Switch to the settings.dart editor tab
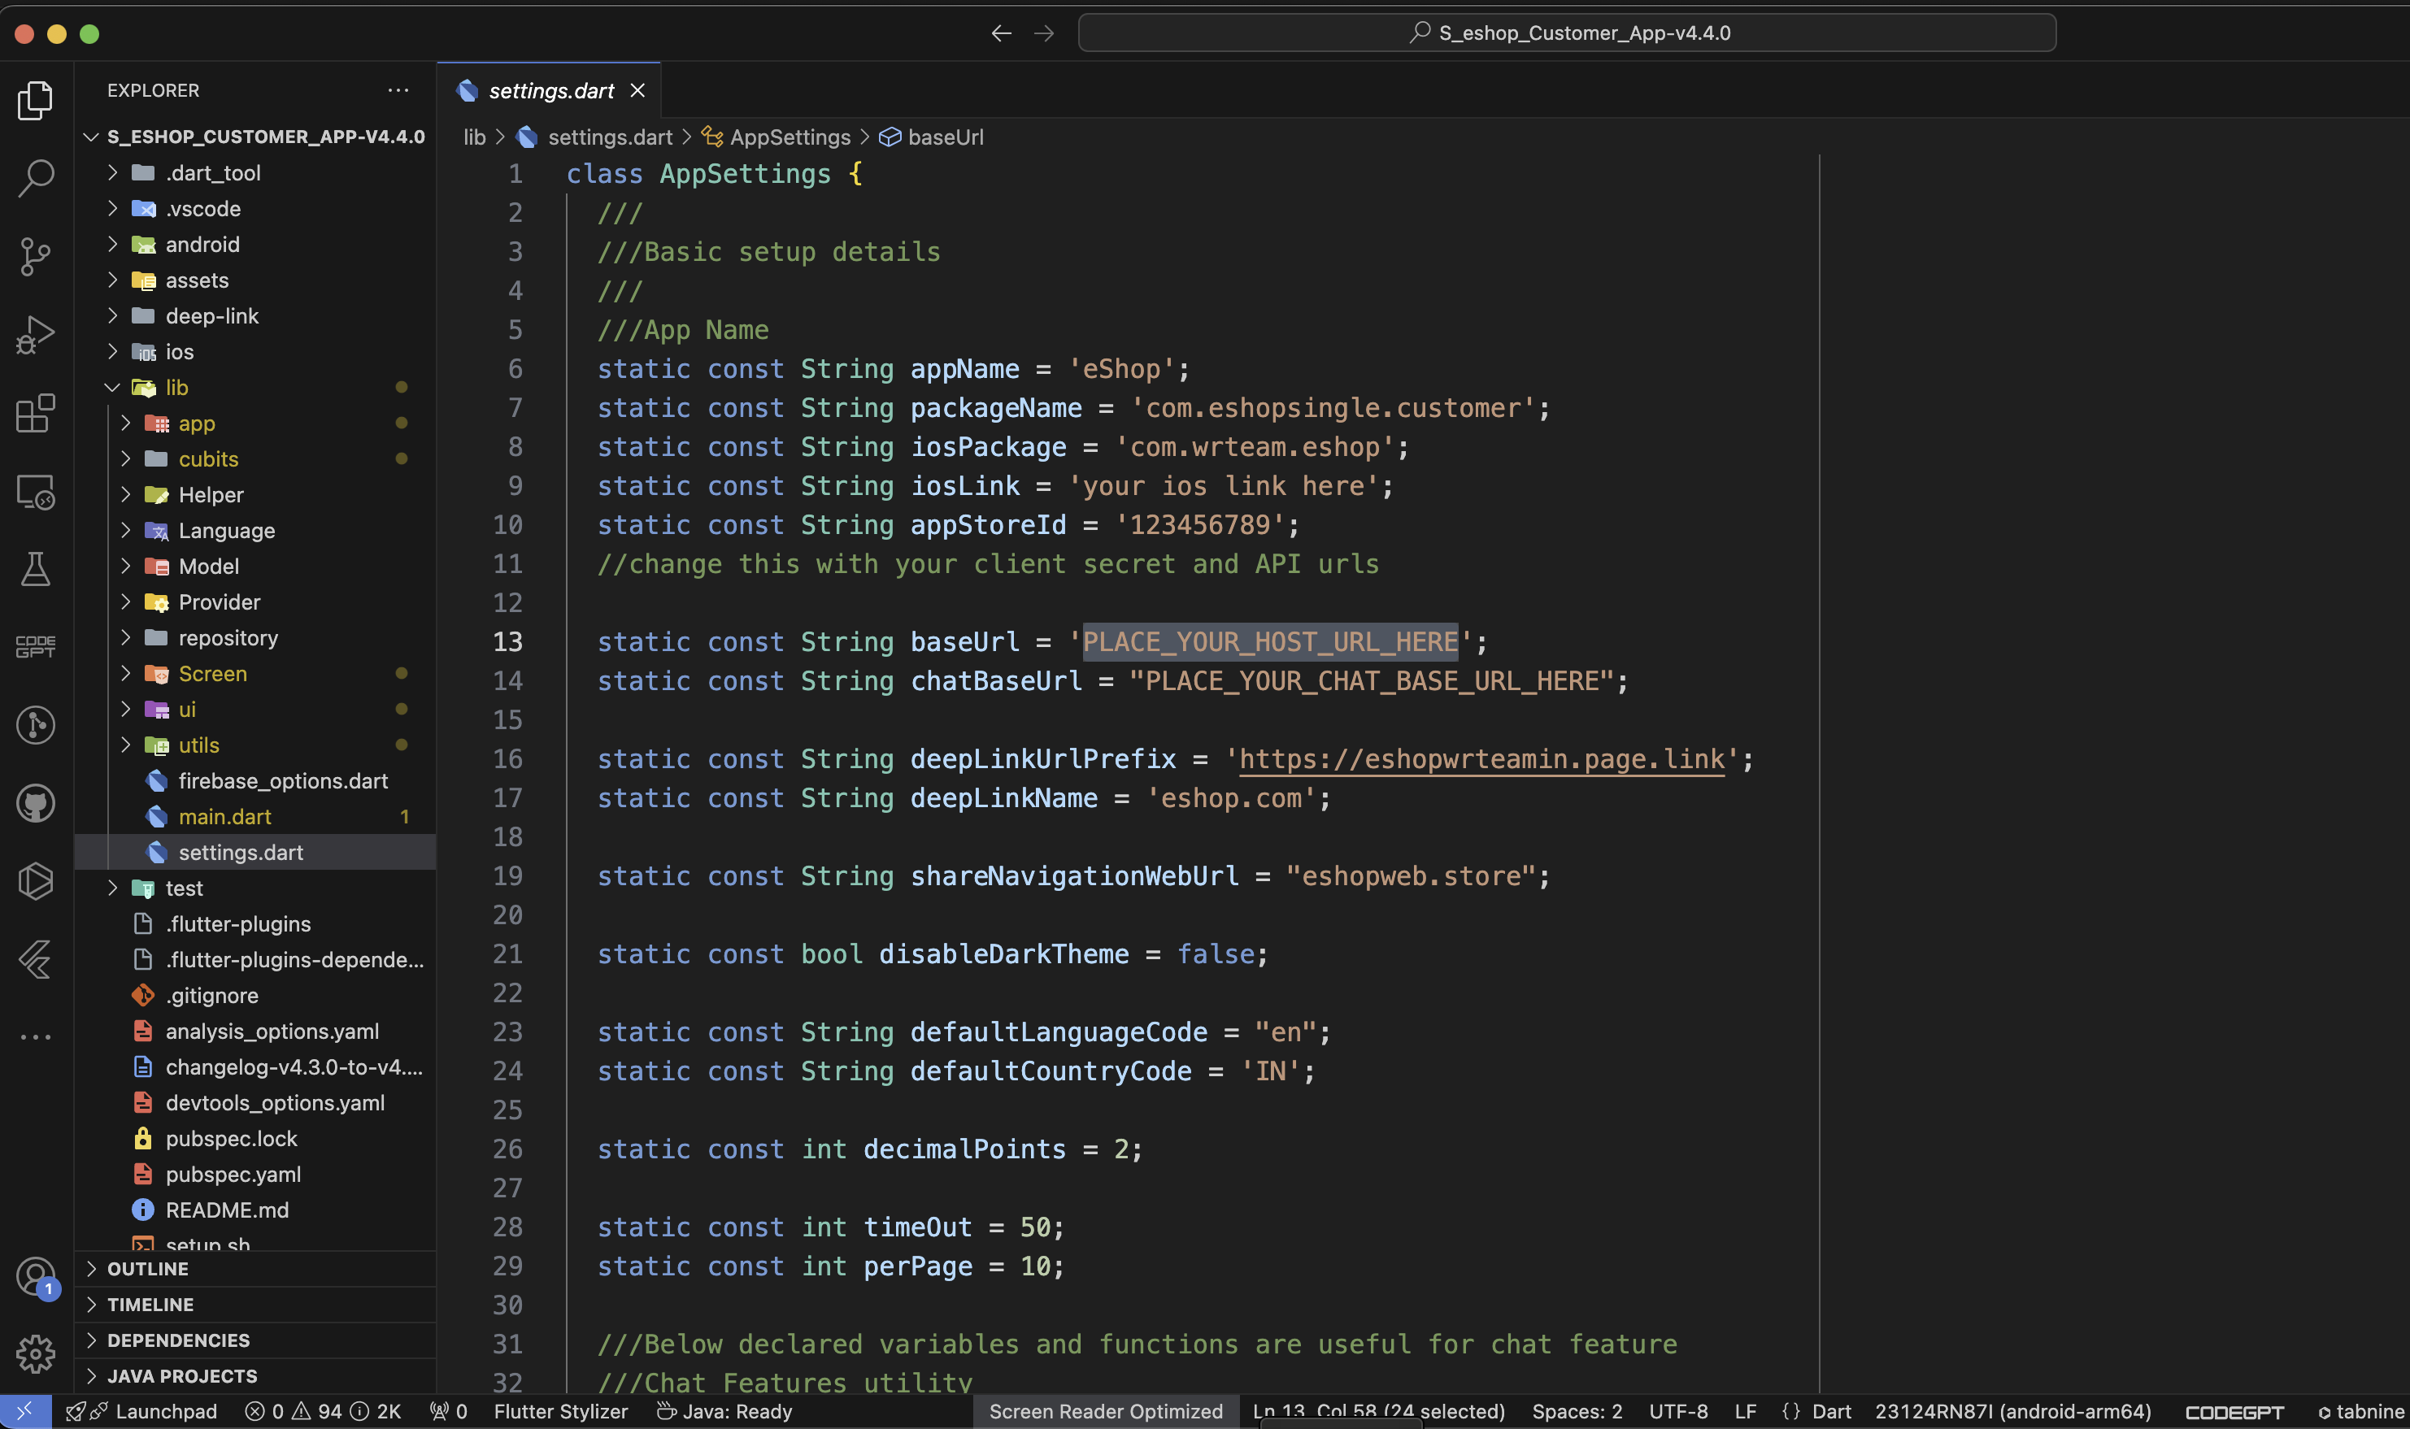Screen dimensions: 2410x1429 [550, 90]
